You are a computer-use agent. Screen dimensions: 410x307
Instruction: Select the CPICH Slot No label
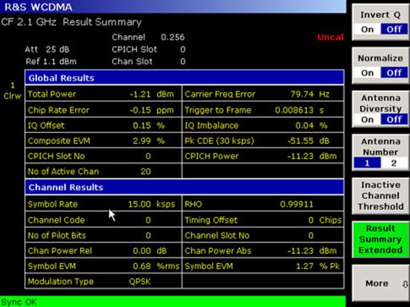tap(56, 156)
